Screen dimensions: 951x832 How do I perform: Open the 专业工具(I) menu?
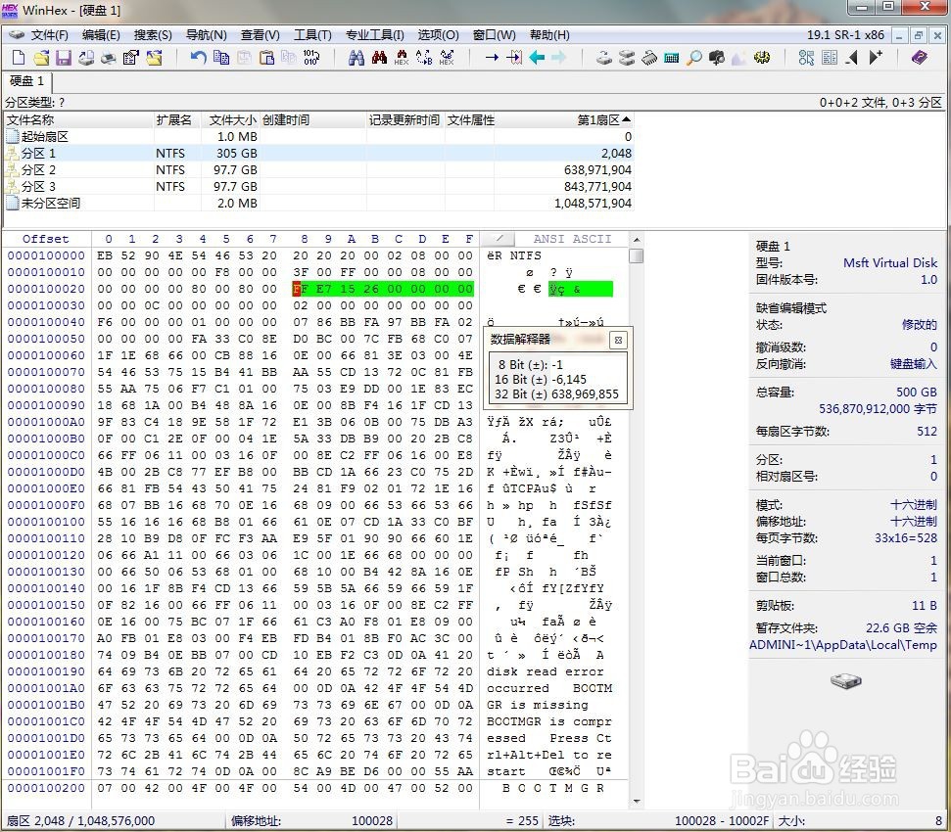pyautogui.click(x=375, y=35)
